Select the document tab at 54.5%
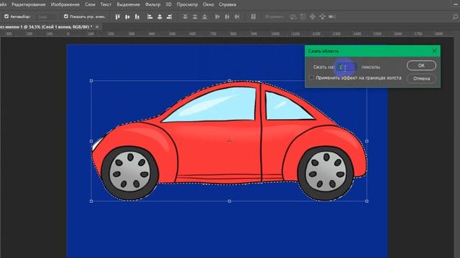 [x=46, y=27]
